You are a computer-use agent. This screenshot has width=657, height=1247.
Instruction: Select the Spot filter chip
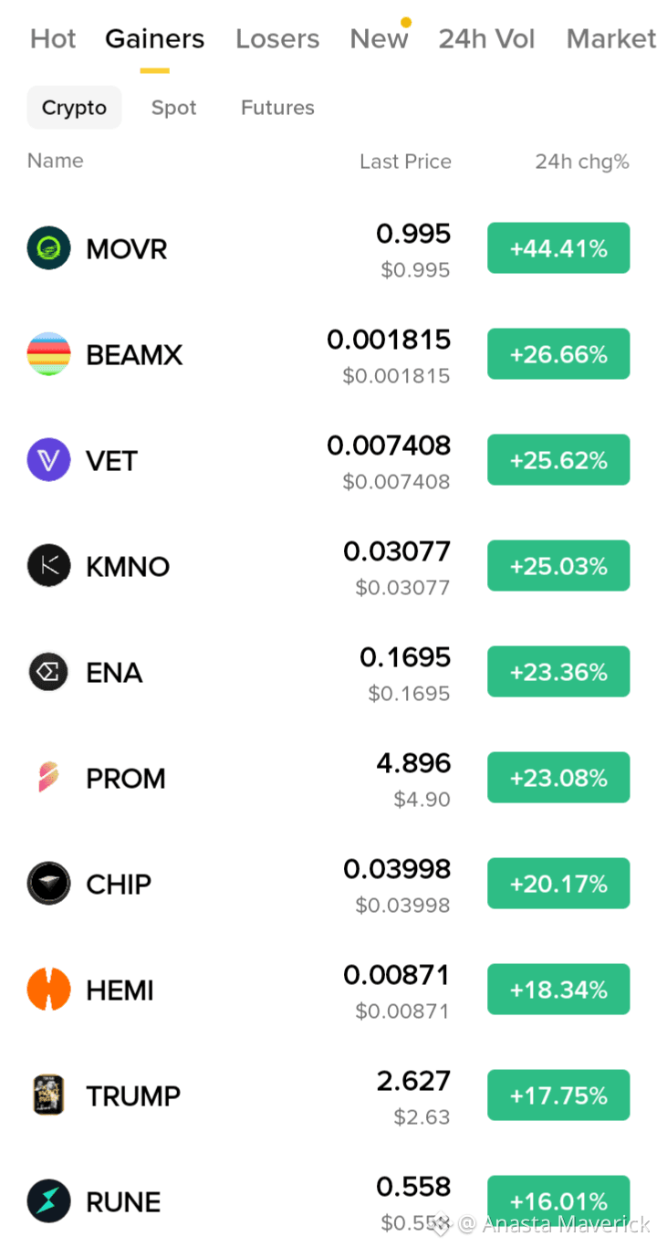[x=173, y=108]
